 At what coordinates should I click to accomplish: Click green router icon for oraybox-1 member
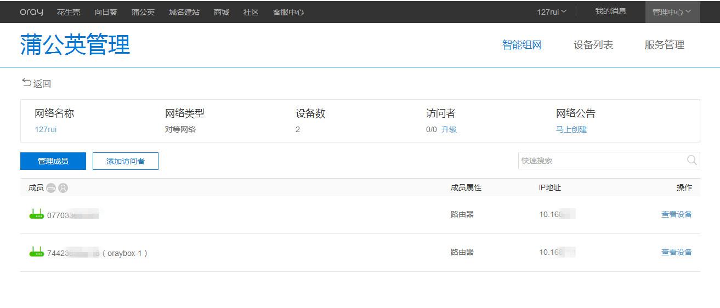coord(37,252)
